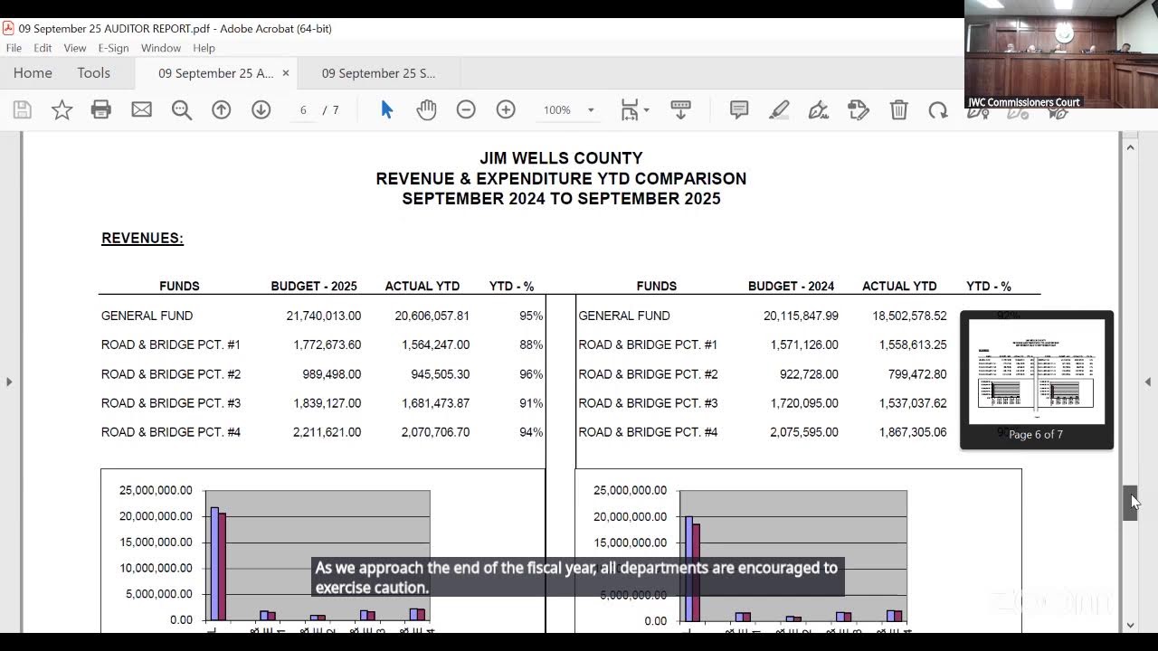This screenshot has height=651, width=1158.
Task: Send the file by email envelope icon
Action: pos(141,110)
